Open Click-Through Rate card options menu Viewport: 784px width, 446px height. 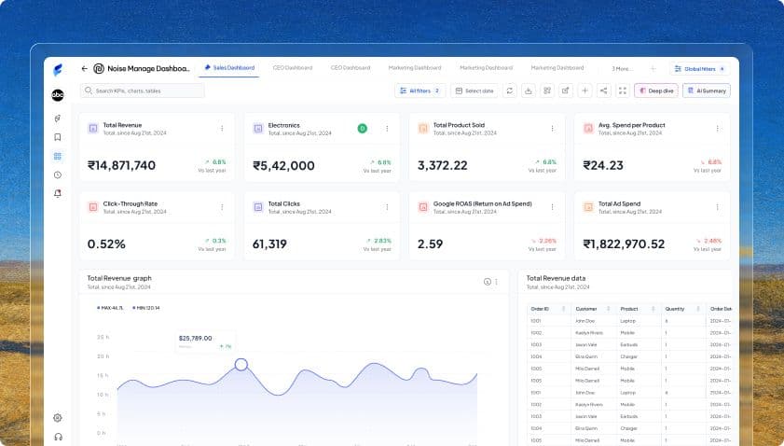click(x=222, y=207)
